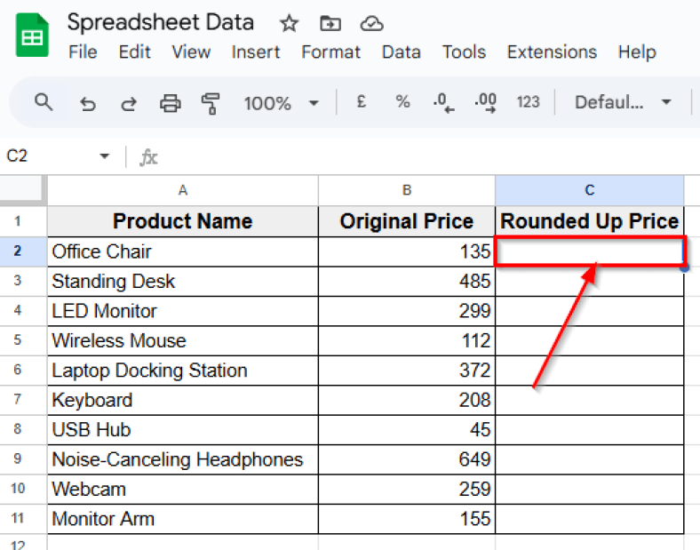Select the Noise-Canceling Headphones cell

[183, 459]
